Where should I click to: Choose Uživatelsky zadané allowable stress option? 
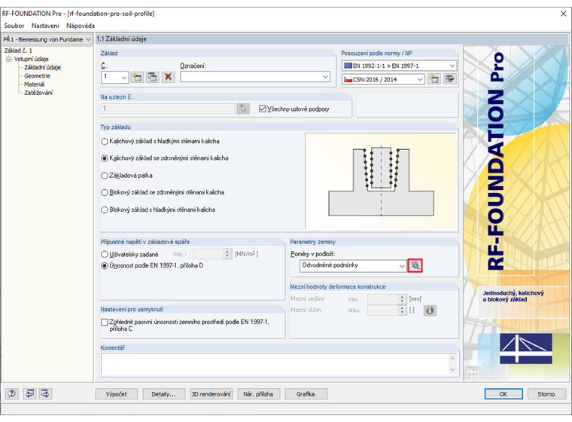point(105,254)
